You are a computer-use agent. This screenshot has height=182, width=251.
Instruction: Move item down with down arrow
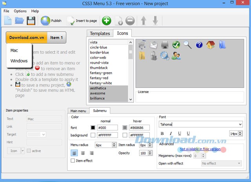(x=155, y=21)
